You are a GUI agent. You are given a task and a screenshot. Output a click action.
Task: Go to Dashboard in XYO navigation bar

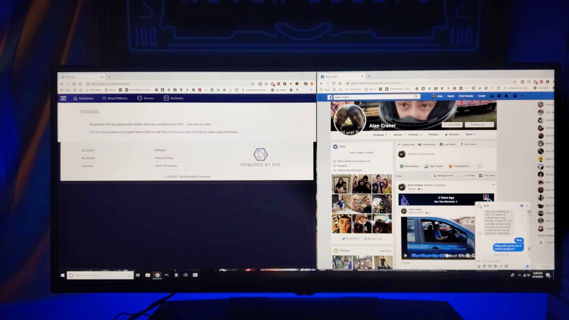84,98
